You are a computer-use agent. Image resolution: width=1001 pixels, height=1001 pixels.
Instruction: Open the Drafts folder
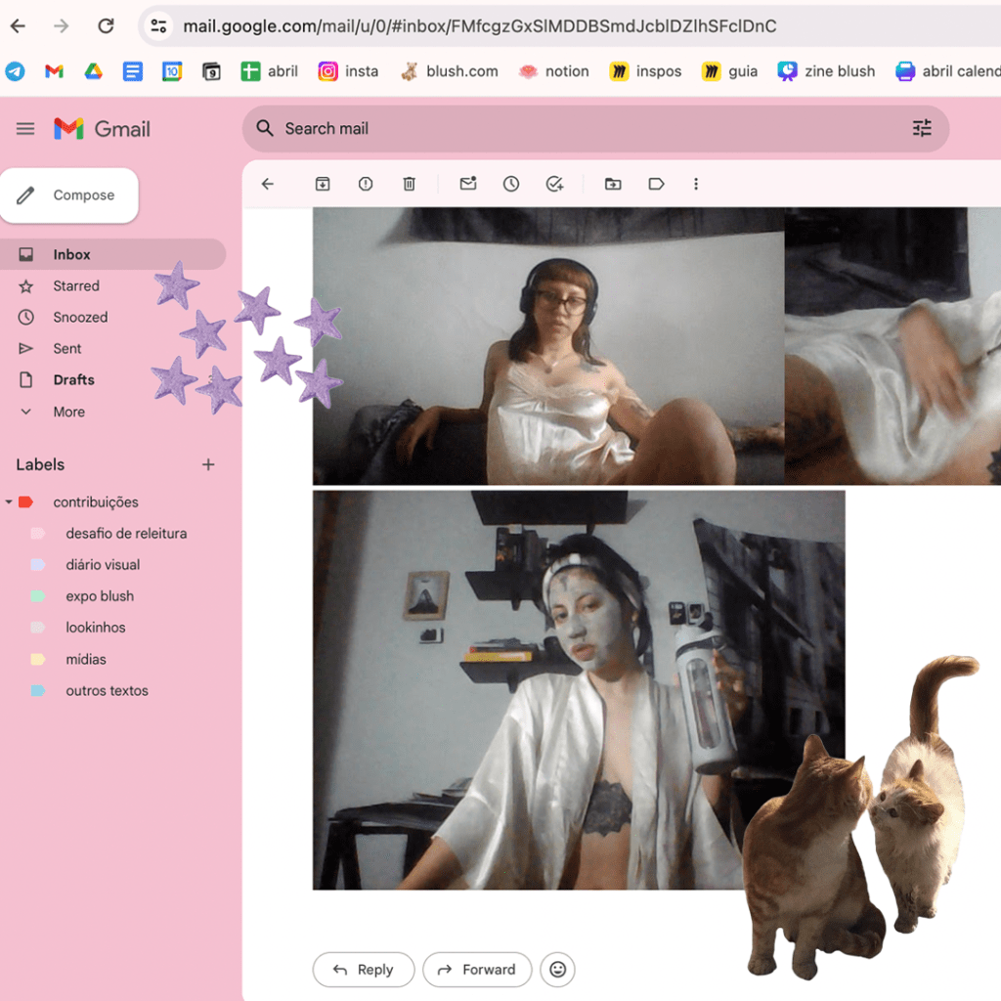(x=73, y=380)
